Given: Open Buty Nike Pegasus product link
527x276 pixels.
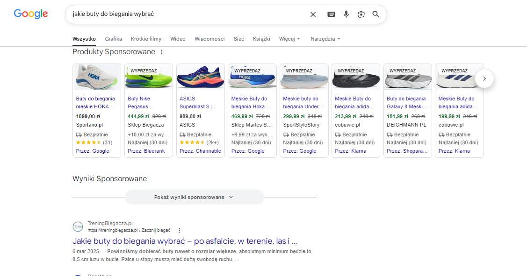Looking at the screenshot, I should tap(140, 103).
